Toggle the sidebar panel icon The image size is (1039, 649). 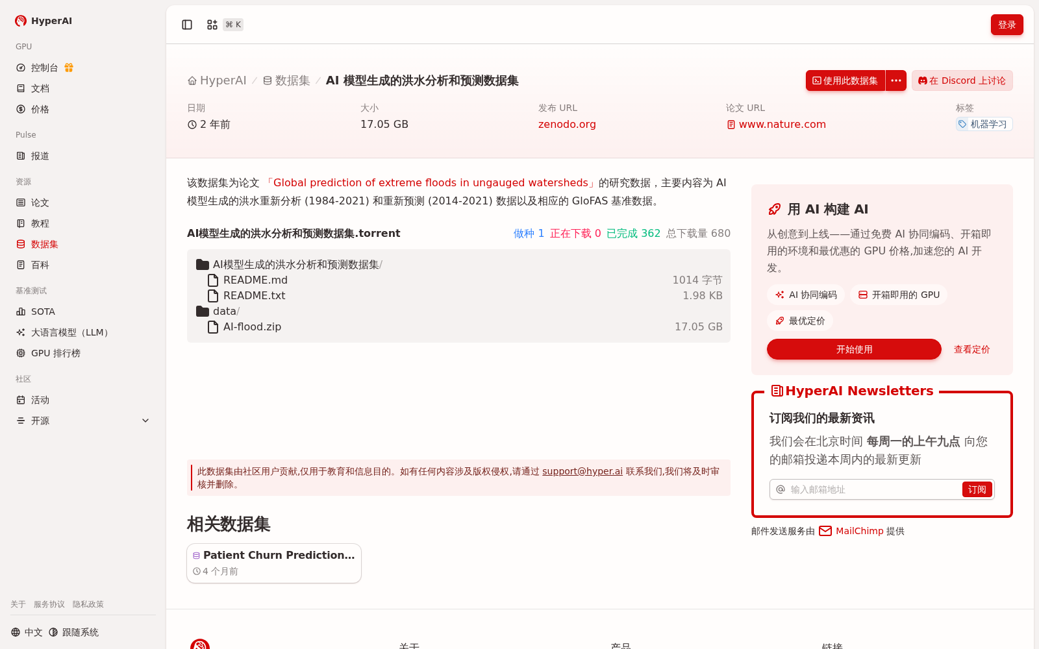point(187,25)
